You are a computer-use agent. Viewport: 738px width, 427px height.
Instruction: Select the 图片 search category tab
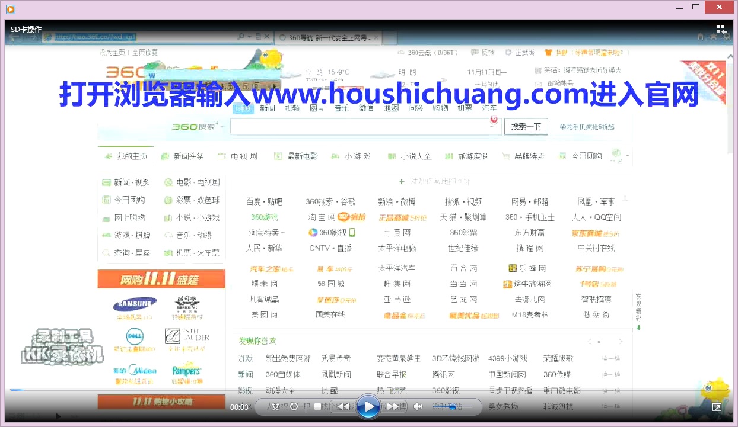(317, 108)
